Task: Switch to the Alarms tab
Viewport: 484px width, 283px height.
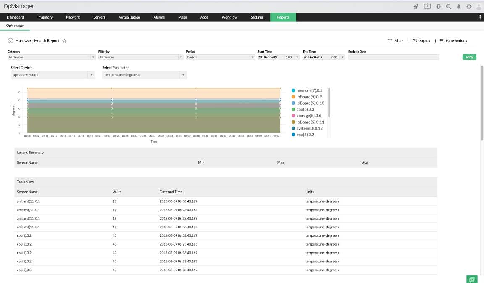Action: click(x=159, y=17)
